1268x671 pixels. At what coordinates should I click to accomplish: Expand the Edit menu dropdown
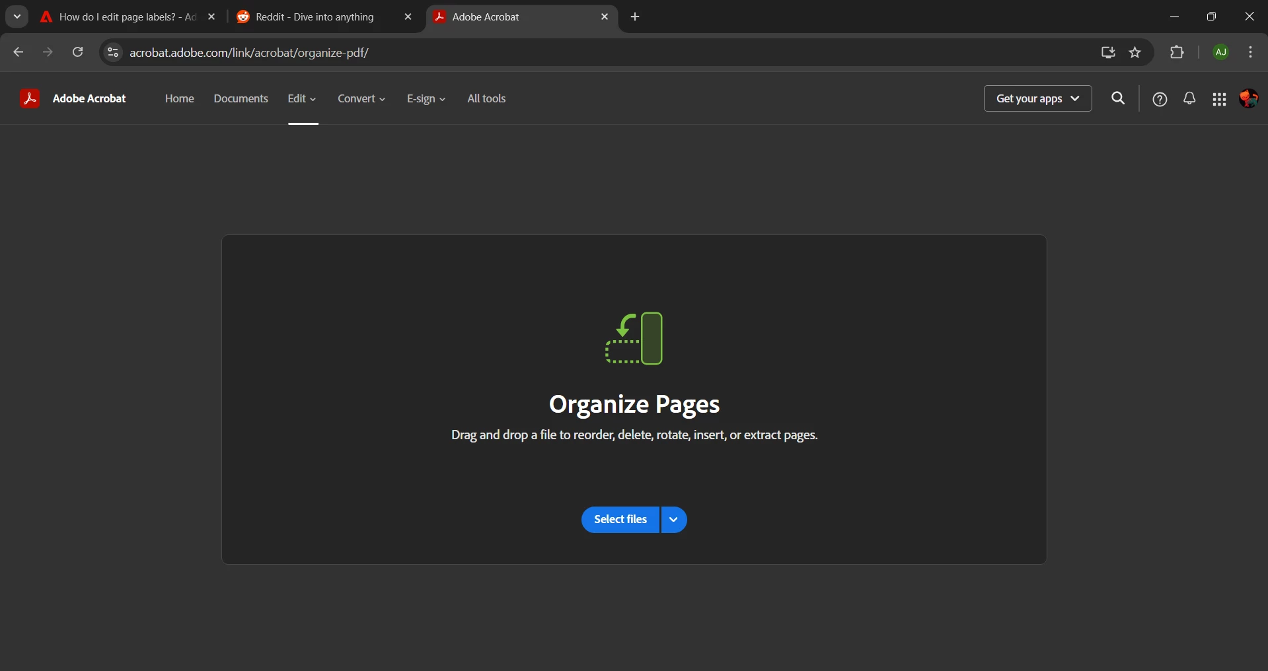point(302,98)
